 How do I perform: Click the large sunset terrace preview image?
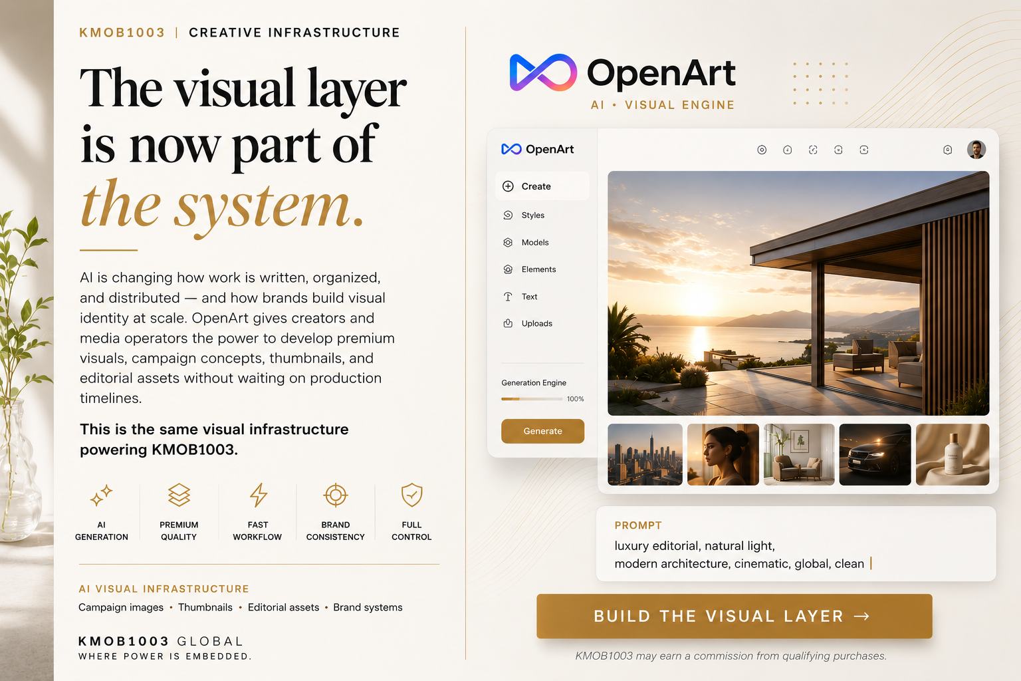point(798,293)
